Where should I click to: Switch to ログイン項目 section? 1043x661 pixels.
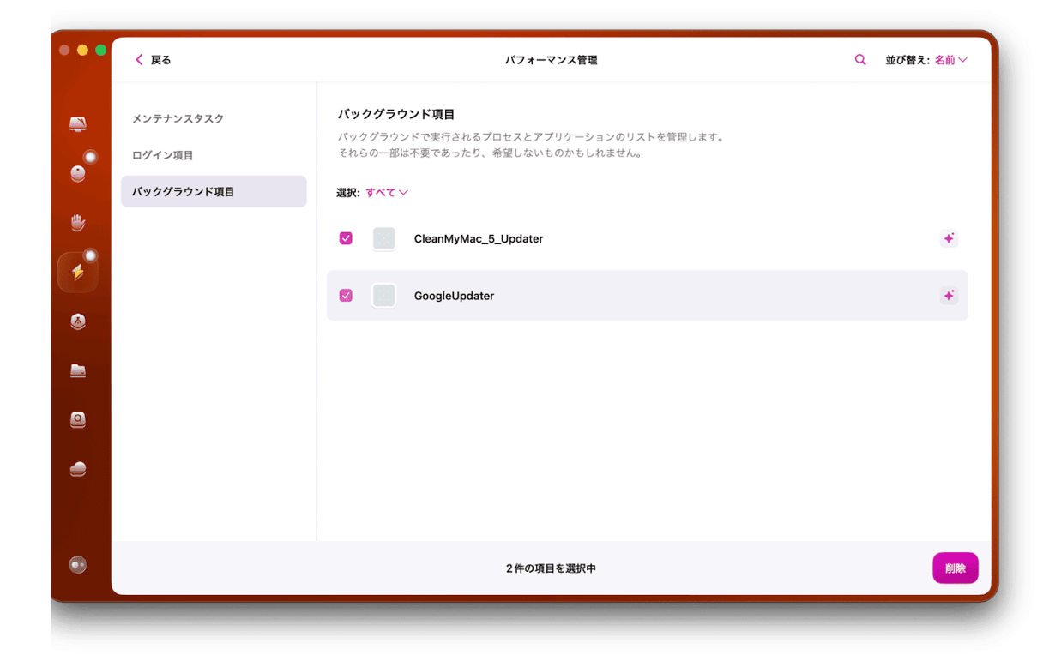point(161,155)
